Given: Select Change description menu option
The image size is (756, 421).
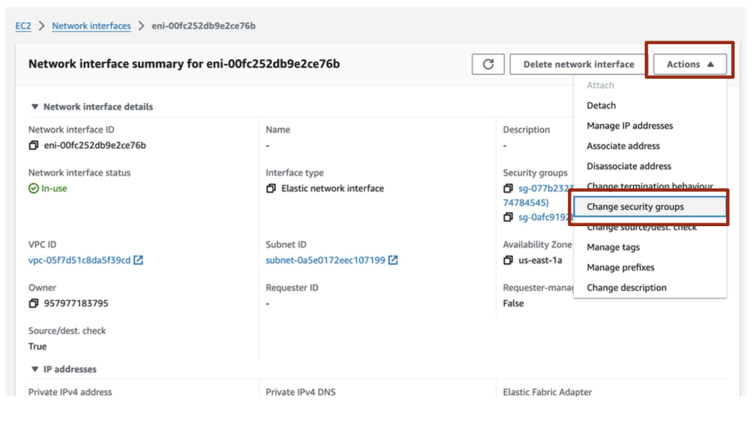Looking at the screenshot, I should pos(626,288).
